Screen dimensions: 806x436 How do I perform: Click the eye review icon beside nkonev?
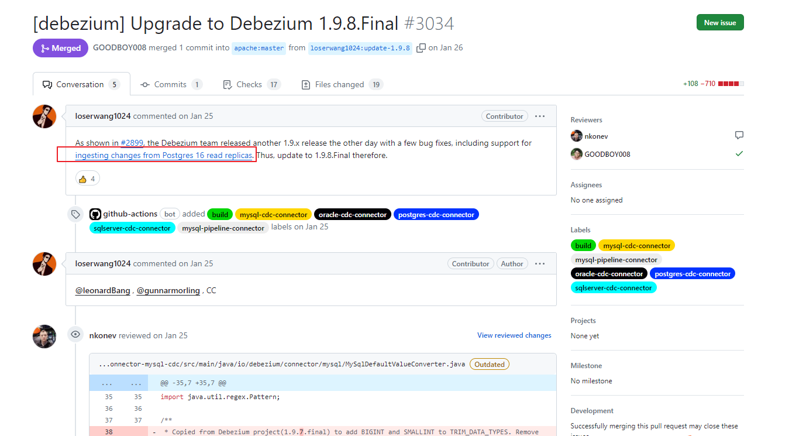tap(75, 335)
